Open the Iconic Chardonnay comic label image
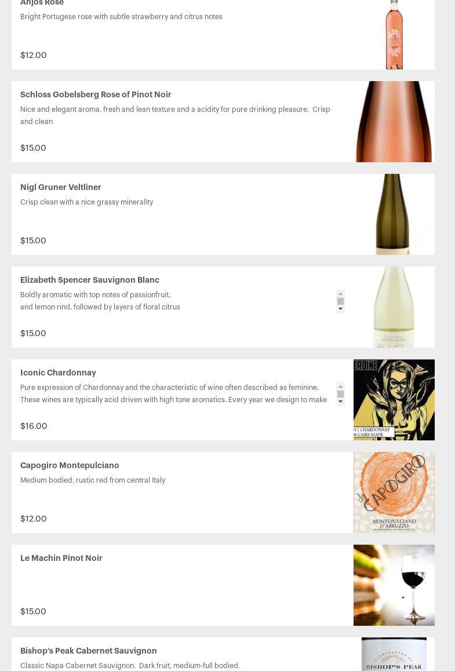Screen dimensions: 455x671 click(394, 400)
